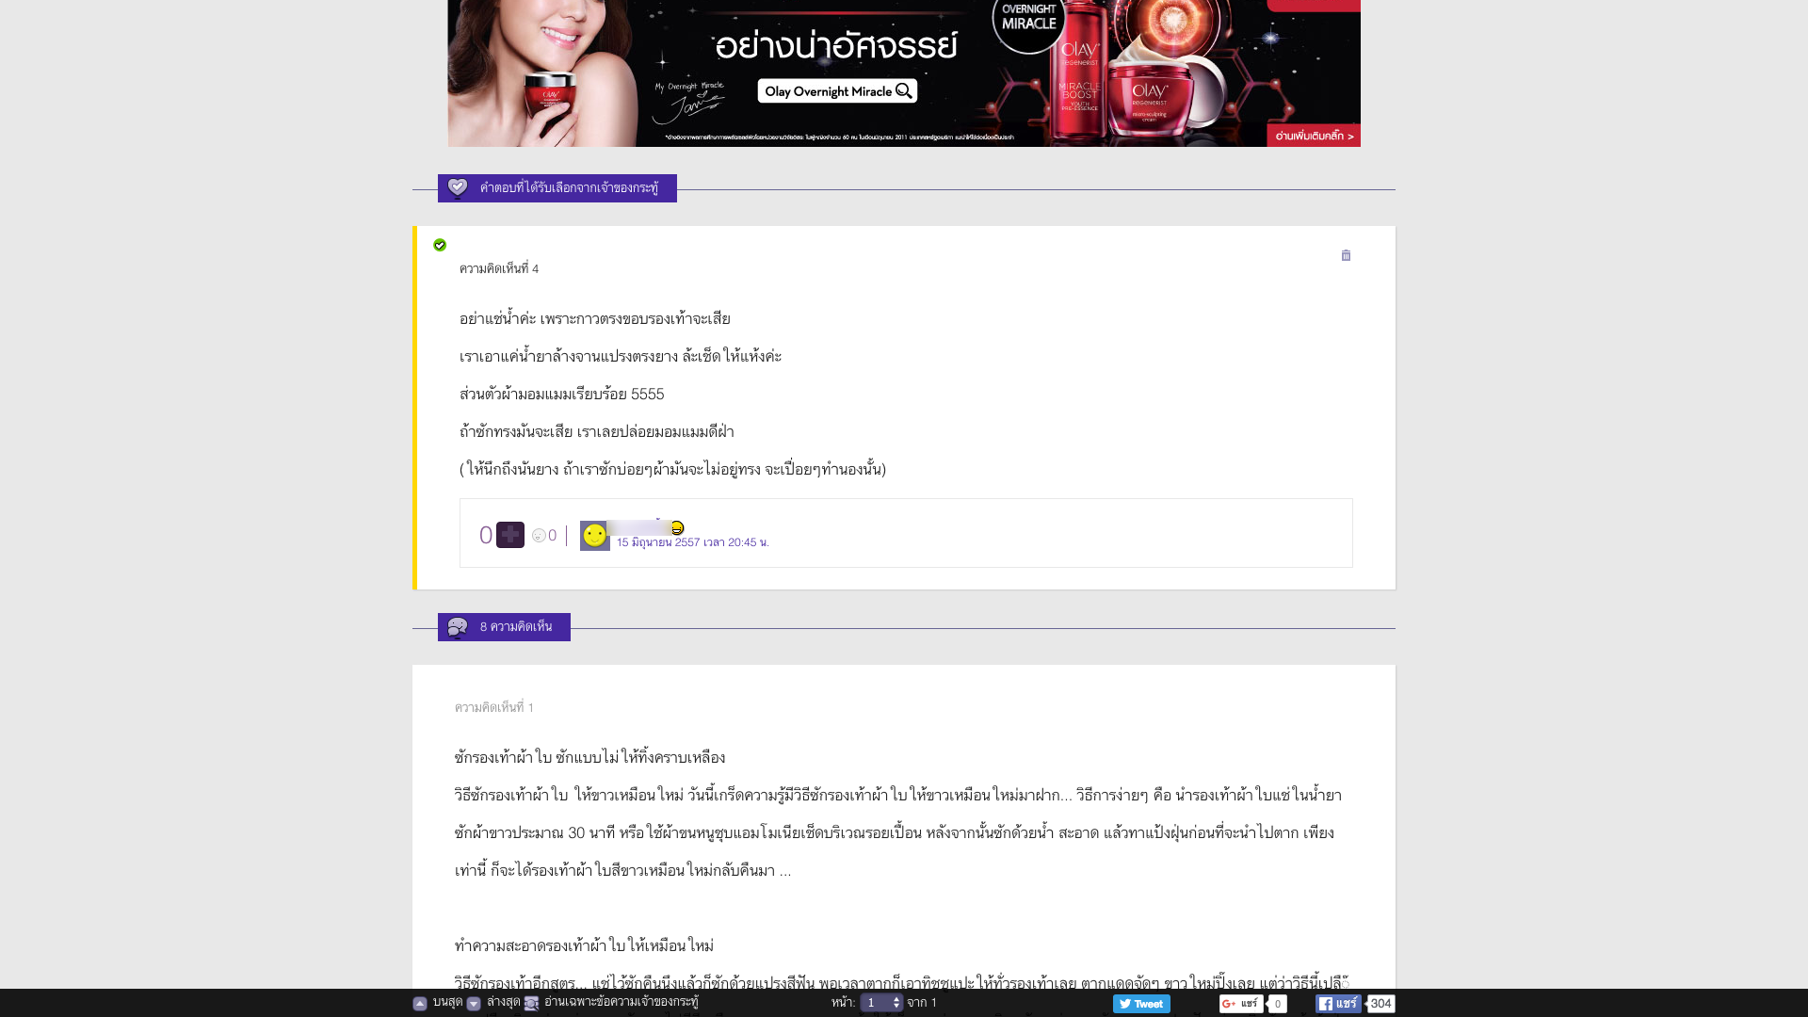Click อ่านเพิ่มเติมคลิก button in the Olay ad
1808x1017 pixels.
point(1314,136)
